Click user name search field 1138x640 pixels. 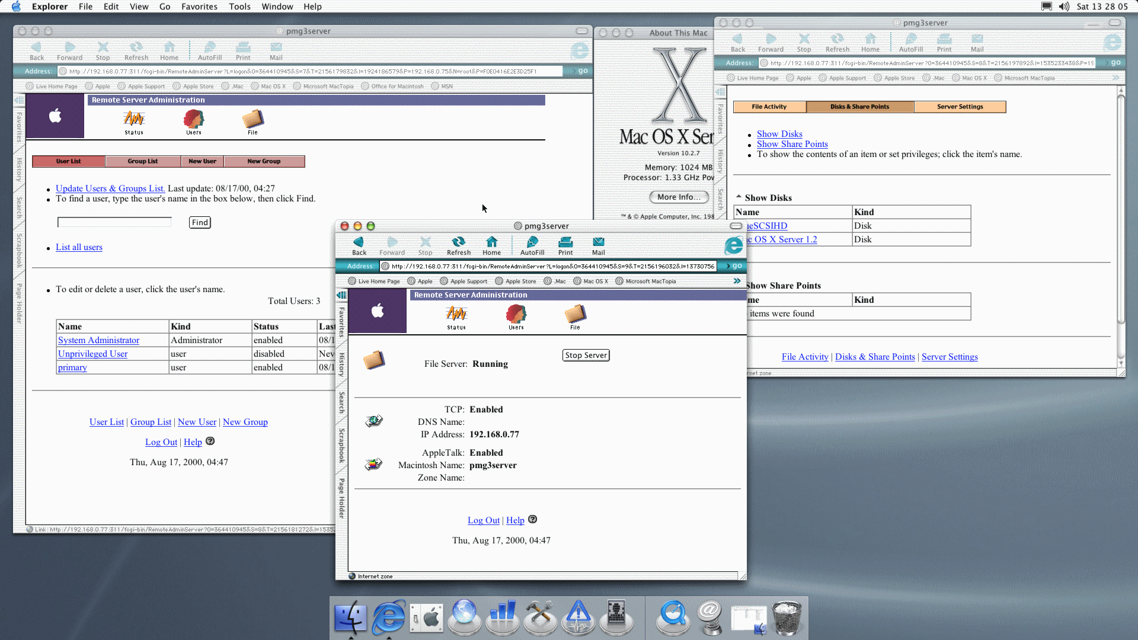114,222
